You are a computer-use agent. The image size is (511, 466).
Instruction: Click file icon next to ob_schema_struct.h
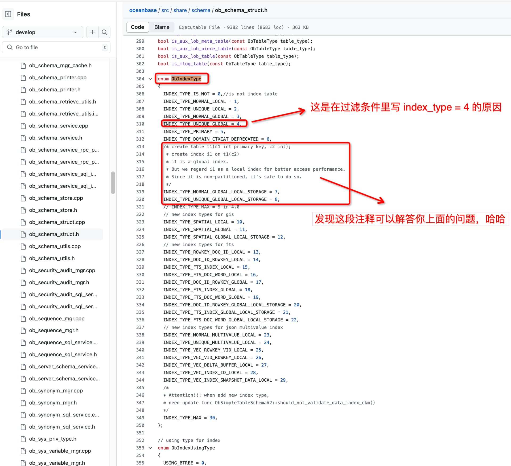point(23,234)
